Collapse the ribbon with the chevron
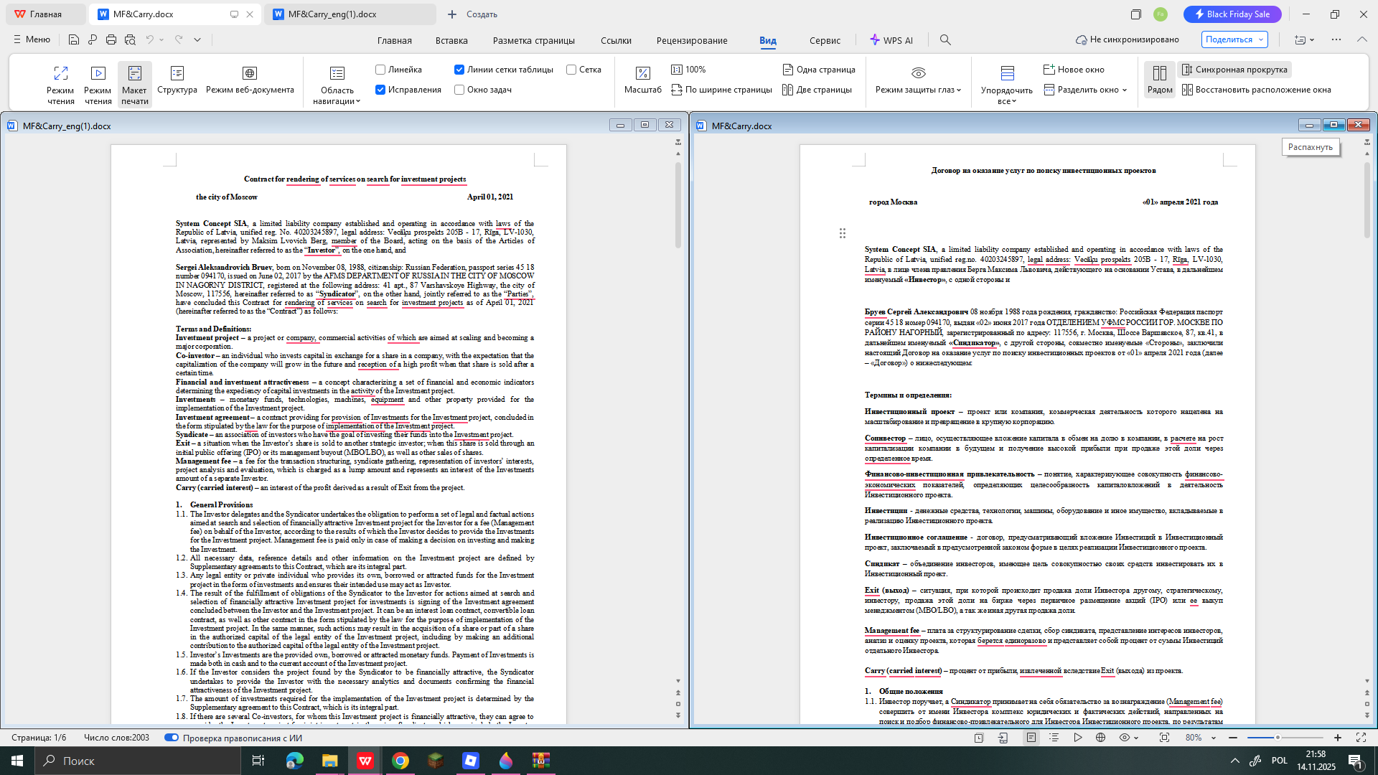The height and width of the screenshot is (775, 1378). 1361,39
